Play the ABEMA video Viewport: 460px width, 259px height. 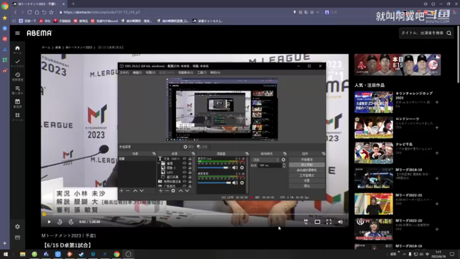coord(49,222)
